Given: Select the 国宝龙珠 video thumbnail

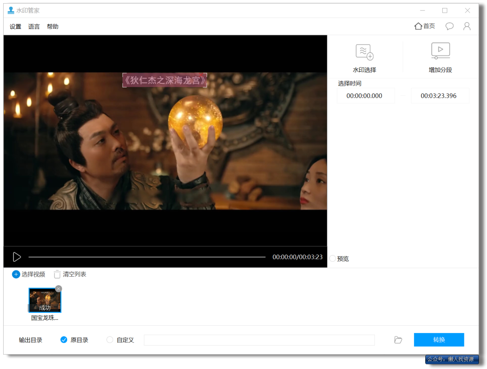Looking at the screenshot, I should click(45, 300).
